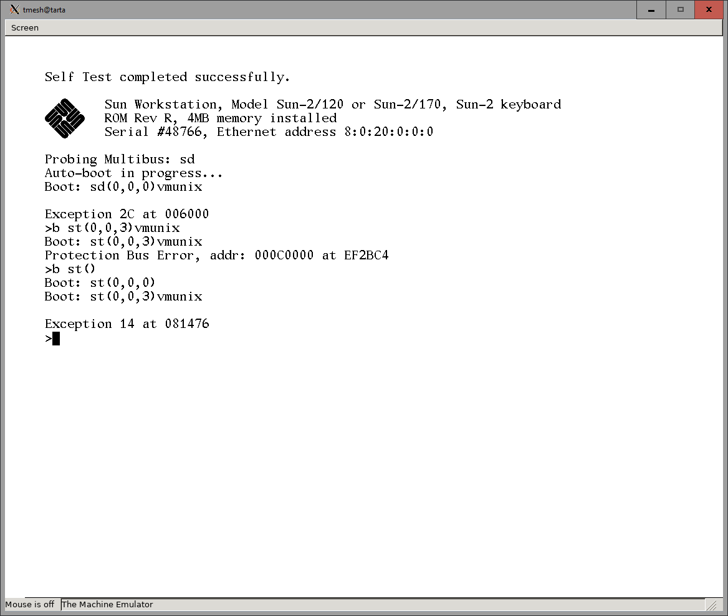Click 'The Machine Emulator' status field

pyautogui.click(x=107, y=604)
